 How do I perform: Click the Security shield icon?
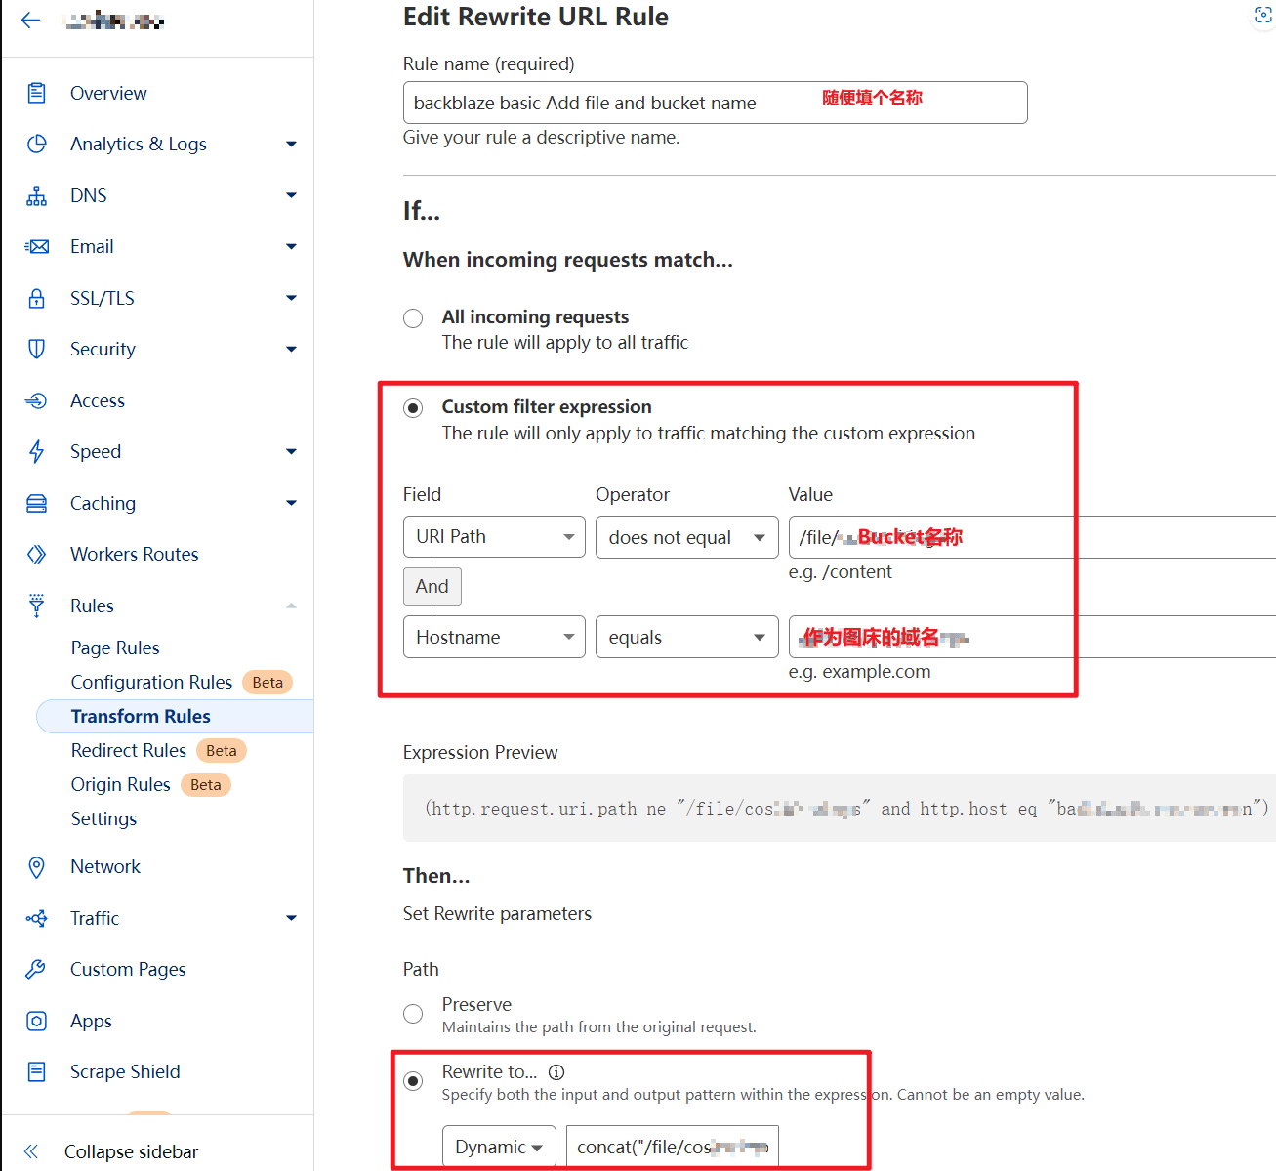click(37, 349)
